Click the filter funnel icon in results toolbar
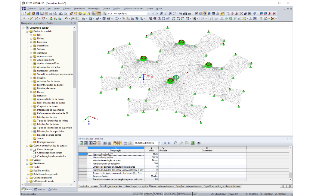 tap(175, 143)
